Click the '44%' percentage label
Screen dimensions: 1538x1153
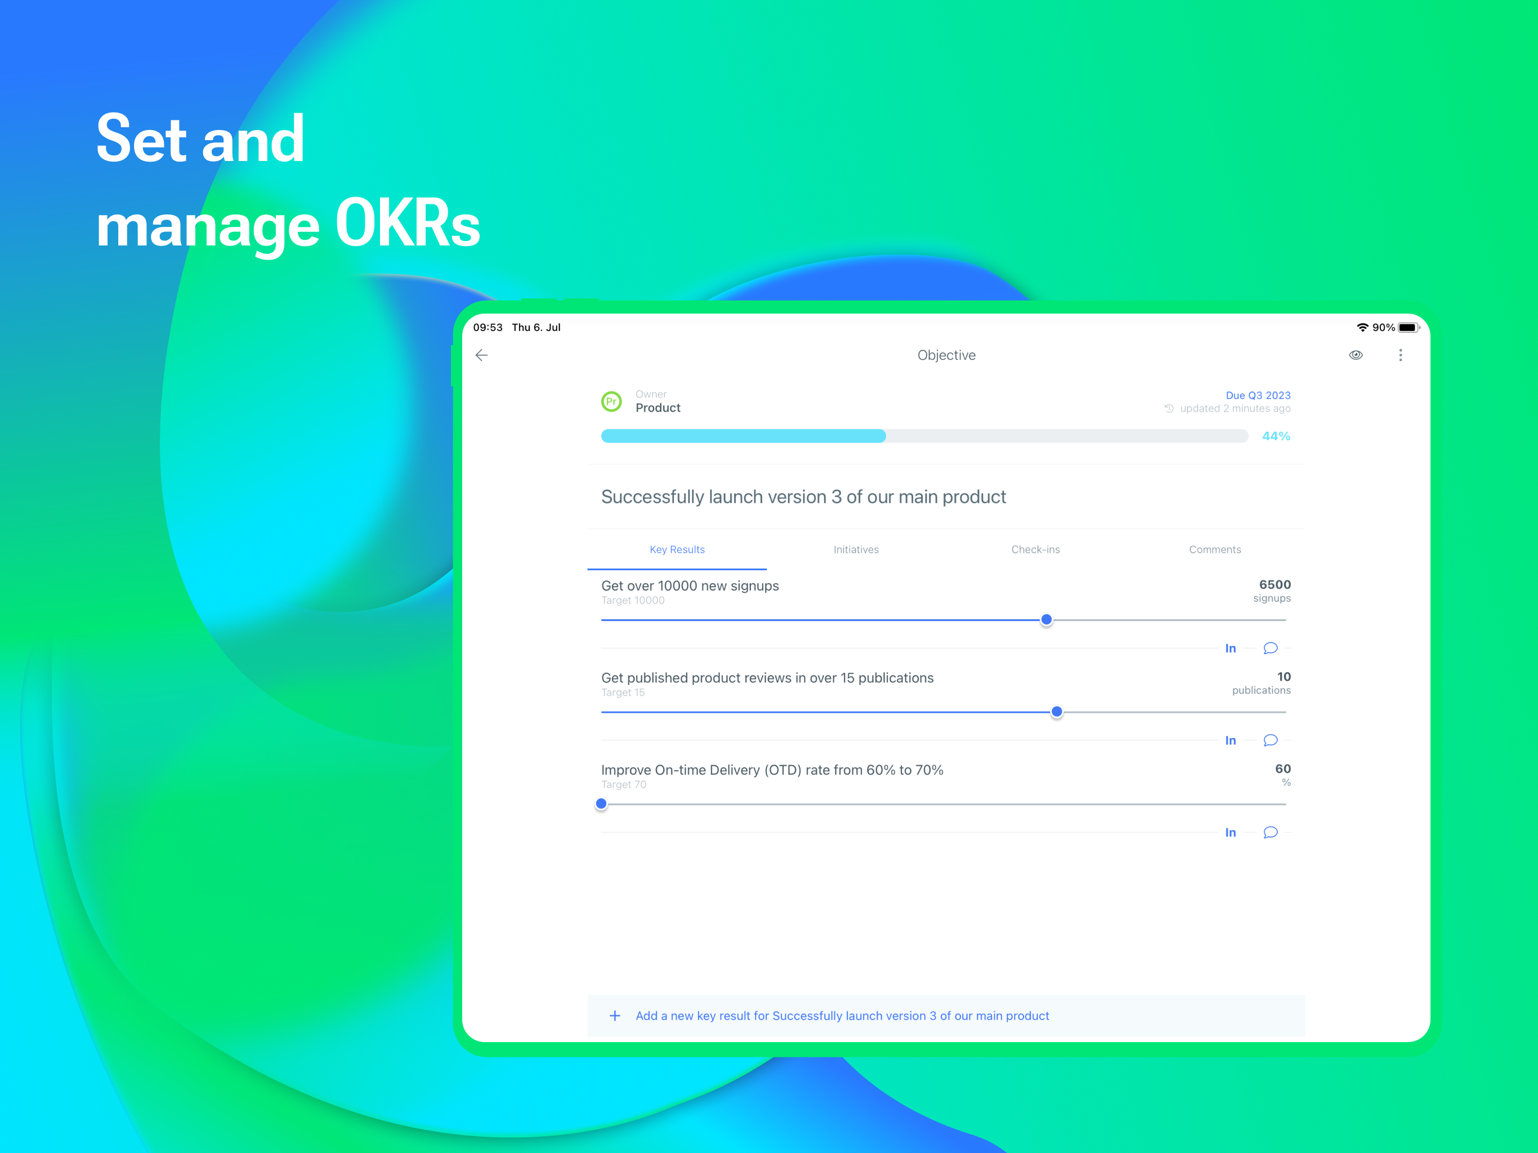1276,436
